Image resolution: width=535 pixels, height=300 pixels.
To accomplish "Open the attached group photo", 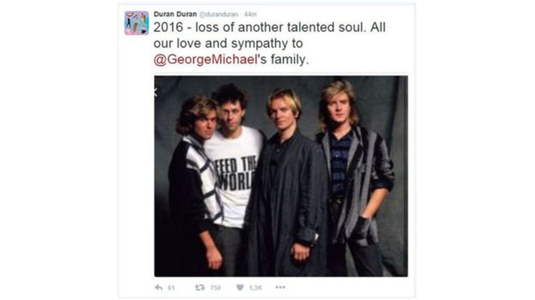I will click(281, 176).
